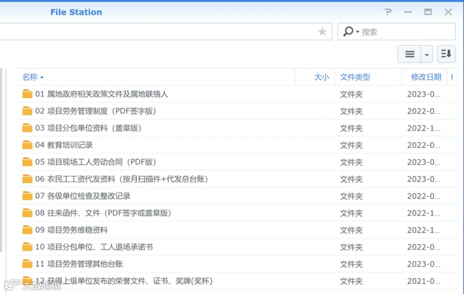This screenshot has height=294, width=464.
Task: Click folder icon of 05 项目现场工人劳动合同
Action: click(x=27, y=161)
